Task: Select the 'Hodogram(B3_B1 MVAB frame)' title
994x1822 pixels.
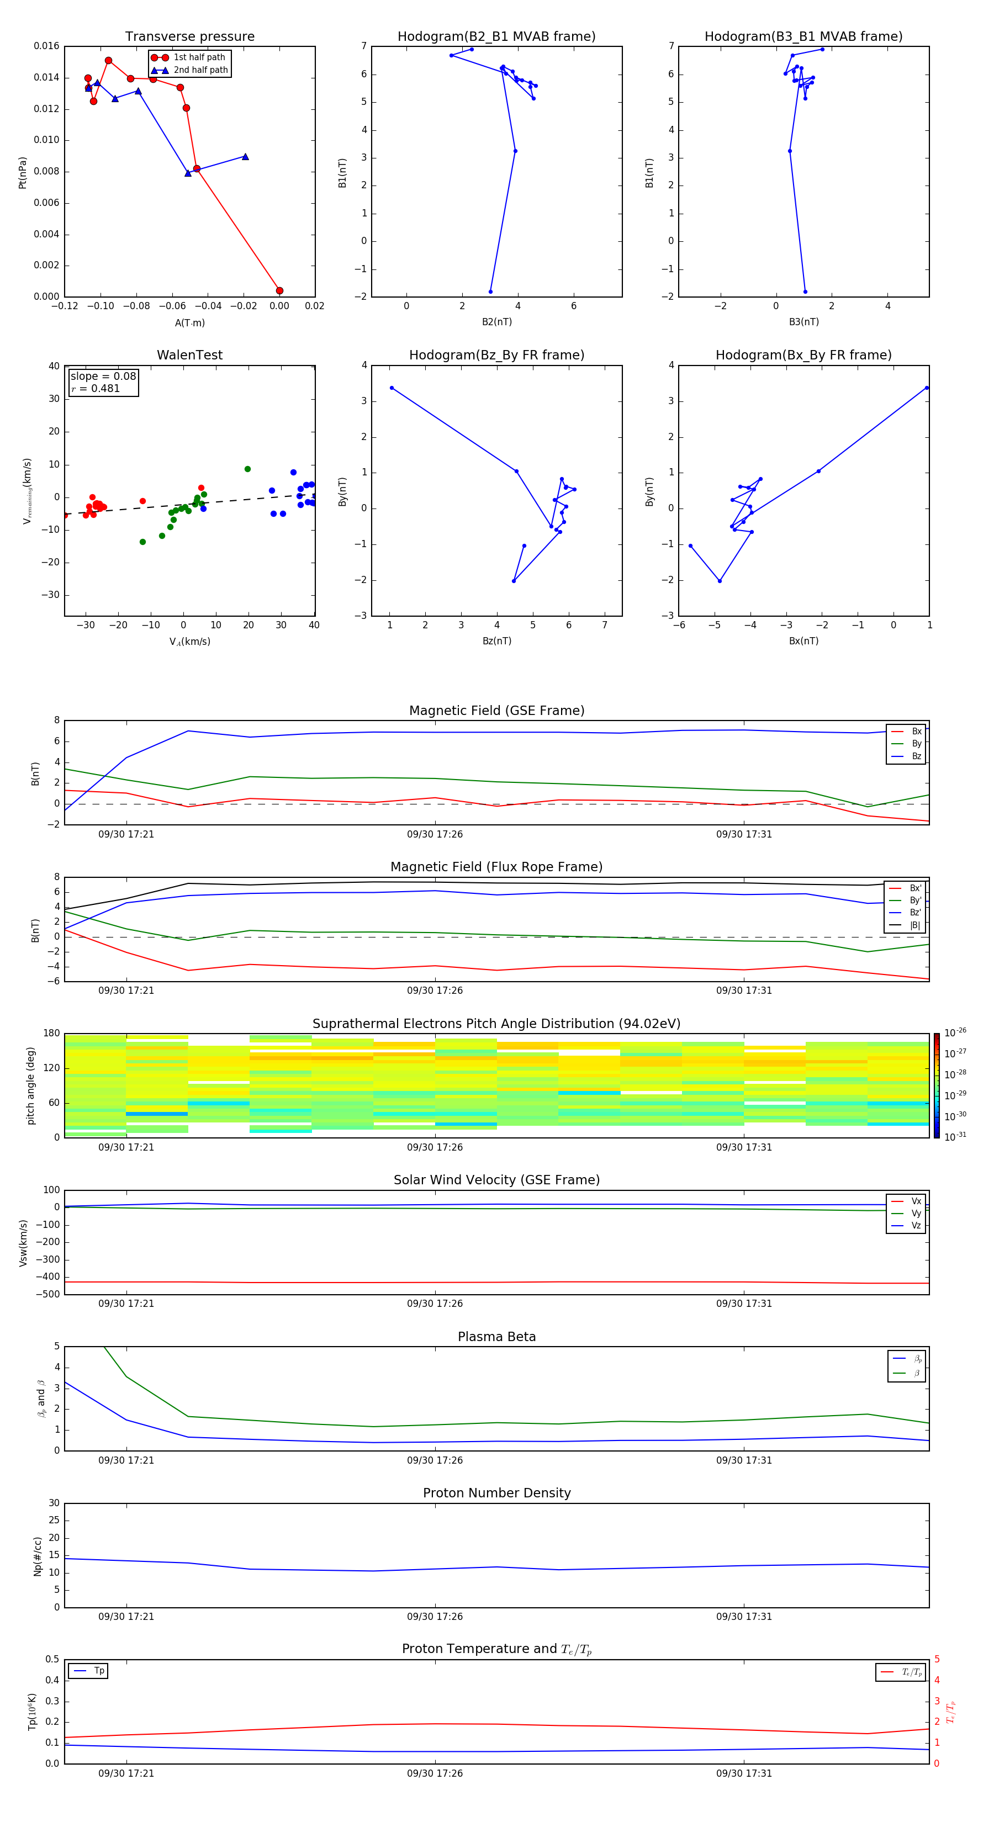Action: point(803,37)
